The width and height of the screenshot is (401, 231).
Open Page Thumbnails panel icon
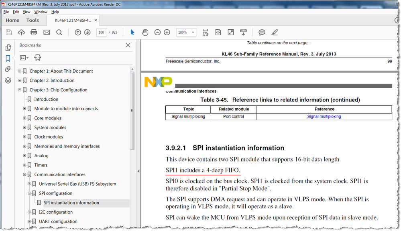tap(8, 48)
